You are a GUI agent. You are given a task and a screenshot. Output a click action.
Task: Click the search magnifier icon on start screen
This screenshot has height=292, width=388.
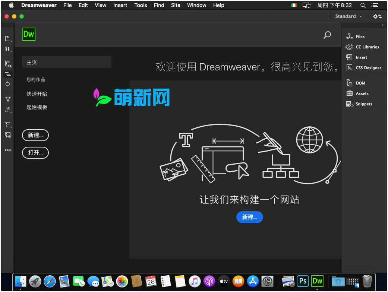coord(327,35)
